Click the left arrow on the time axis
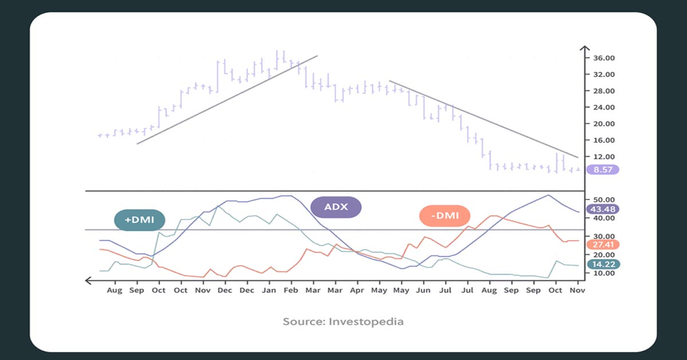Image resolution: width=687 pixels, height=360 pixels. 89,280
